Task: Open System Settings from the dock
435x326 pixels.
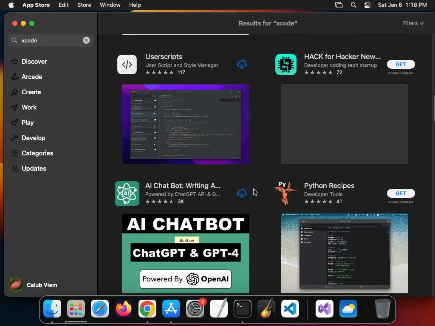Action: tap(195, 309)
